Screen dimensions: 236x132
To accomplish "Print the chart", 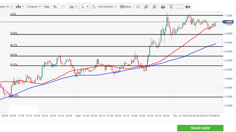I will click(x=163, y=7).
